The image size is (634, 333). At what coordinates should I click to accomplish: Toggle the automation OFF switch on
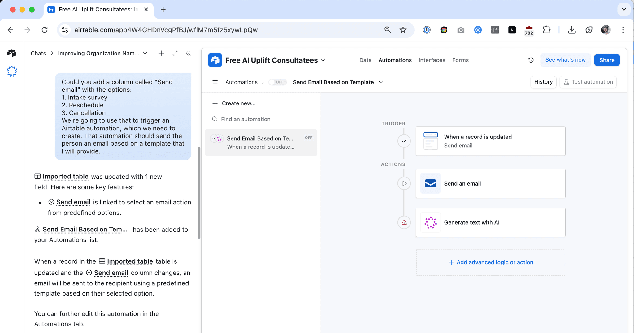pyautogui.click(x=277, y=82)
